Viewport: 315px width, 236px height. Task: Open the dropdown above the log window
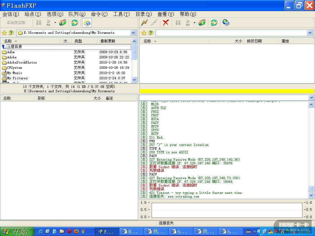(311, 98)
